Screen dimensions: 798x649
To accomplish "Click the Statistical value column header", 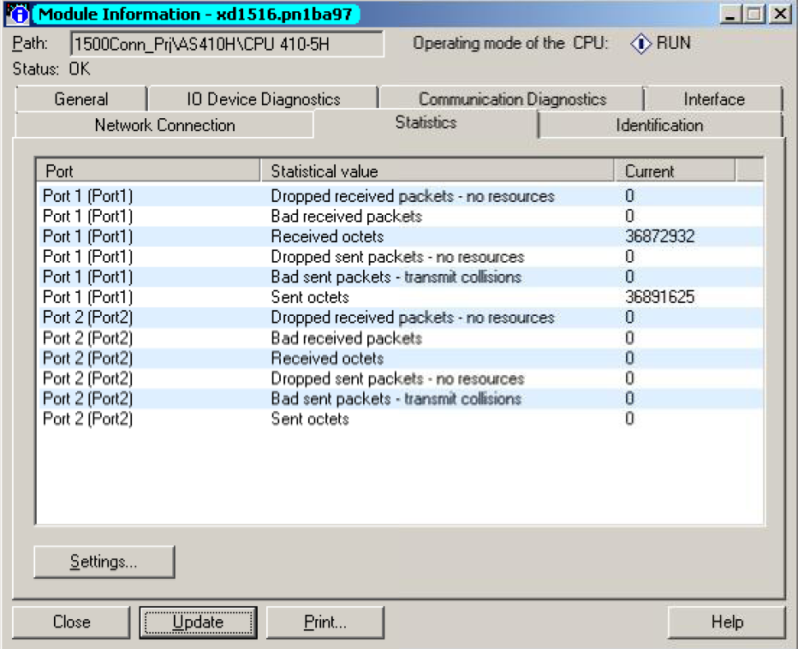I will click(437, 171).
